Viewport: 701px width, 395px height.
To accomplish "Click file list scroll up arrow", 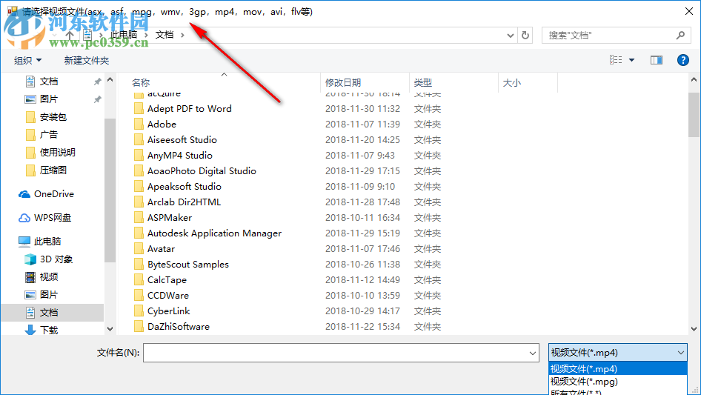I will pyautogui.click(x=694, y=79).
